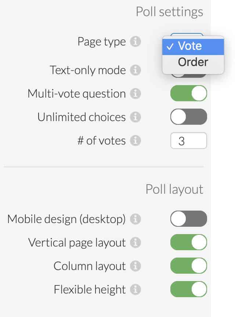Select Vote option in dropdown
The image size is (235, 317).
[x=193, y=47]
